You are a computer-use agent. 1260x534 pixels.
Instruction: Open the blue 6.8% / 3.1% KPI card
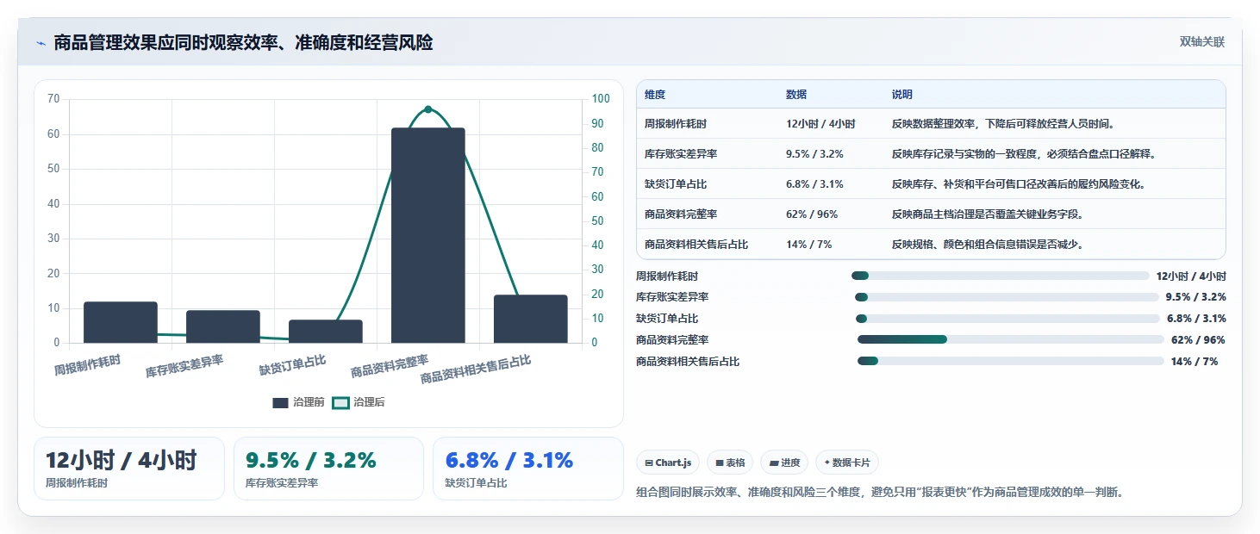(527, 469)
